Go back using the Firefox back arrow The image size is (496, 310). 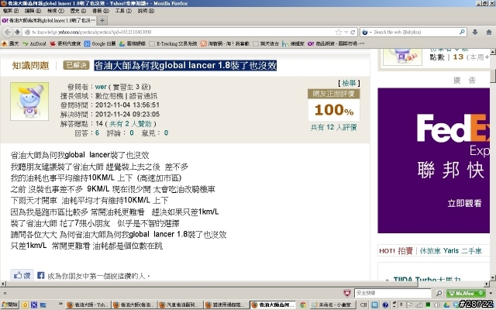(x=8, y=32)
